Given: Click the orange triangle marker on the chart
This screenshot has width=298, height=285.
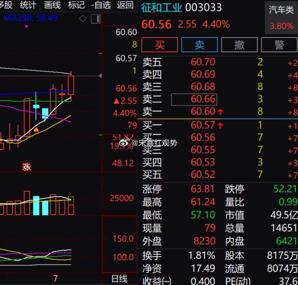Looking at the screenshot, I should pyautogui.click(x=36, y=130).
